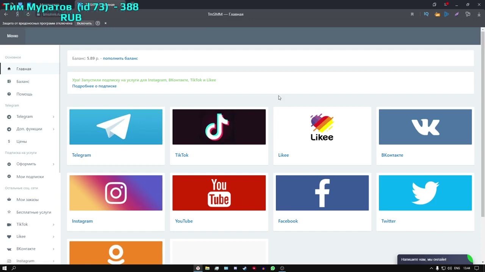485x272 pixels.
Task: Click the Помощь question mark icon
Action: click(9, 94)
